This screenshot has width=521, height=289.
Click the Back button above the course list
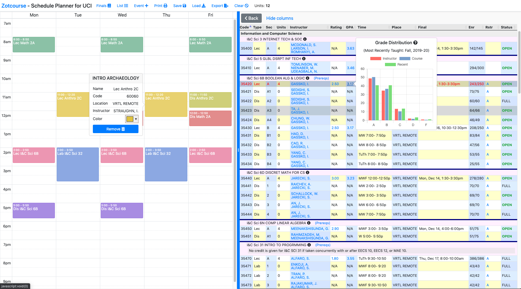[x=251, y=18]
